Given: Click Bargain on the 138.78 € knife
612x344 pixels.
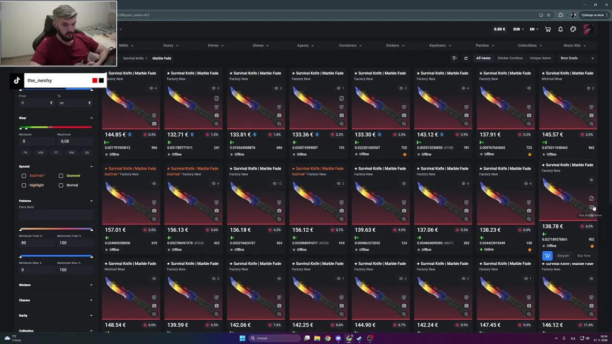Looking at the screenshot, I should pyautogui.click(x=563, y=256).
